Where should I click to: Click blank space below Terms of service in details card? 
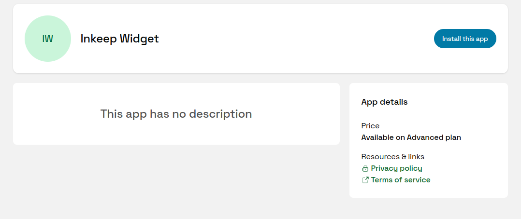click(428, 191)
